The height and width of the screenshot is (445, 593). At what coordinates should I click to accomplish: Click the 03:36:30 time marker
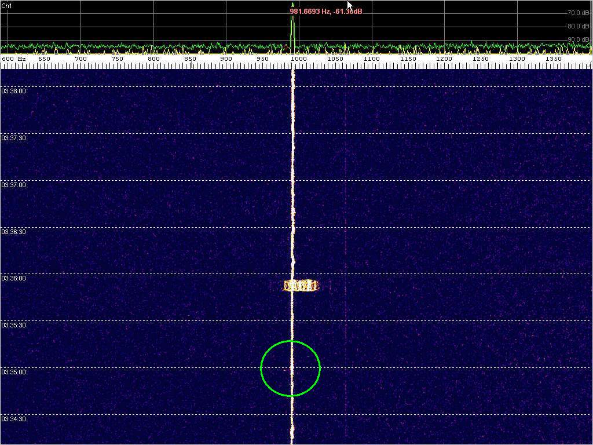click(x=14, y=232)
